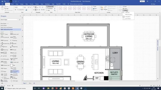Switch to the Insert tab

pyautogui.click(x=12, y=4)
